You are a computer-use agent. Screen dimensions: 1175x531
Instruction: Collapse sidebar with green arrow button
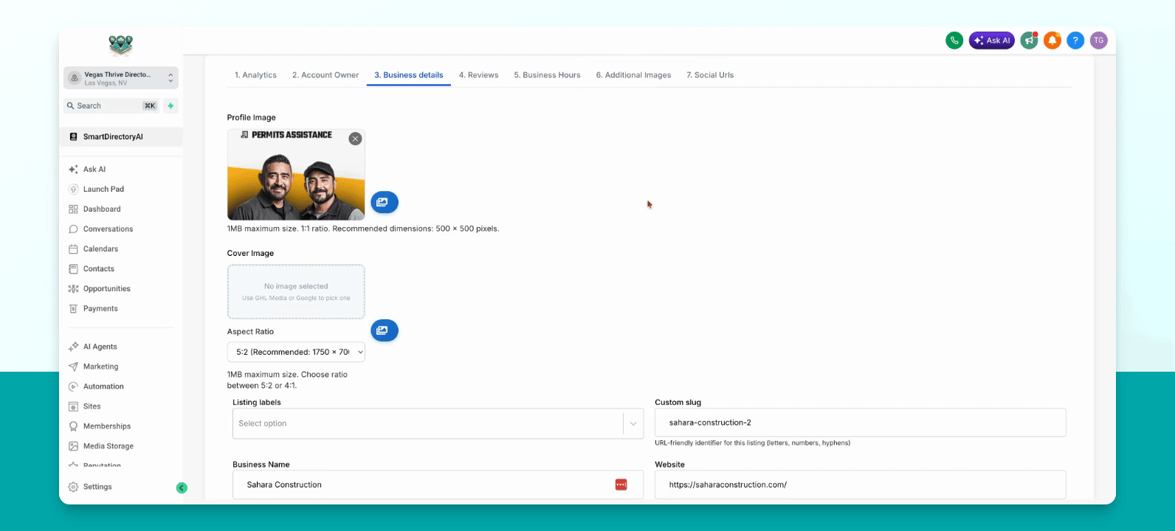point(182,487)
